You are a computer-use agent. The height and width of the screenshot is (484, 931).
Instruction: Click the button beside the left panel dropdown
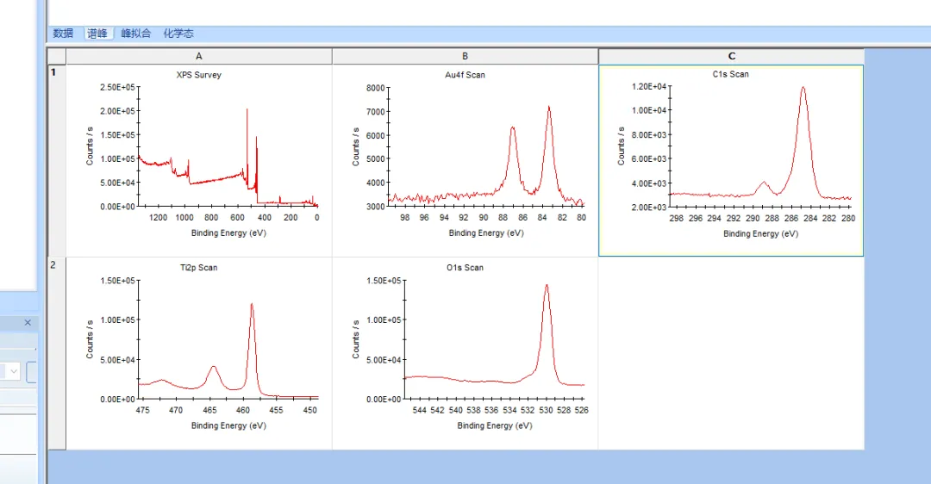pyautogui.click(x=33, y=371)
